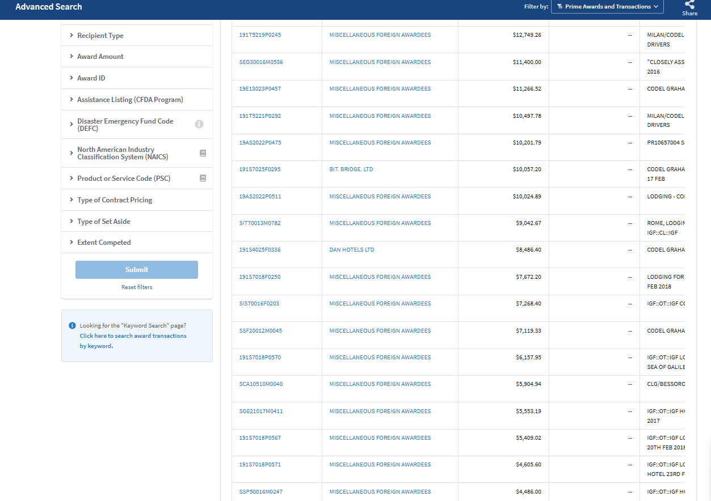Select the ROME, LODGIN description cell
The width and height of the screenshot is (711, 501).
[x=662, y=228]
